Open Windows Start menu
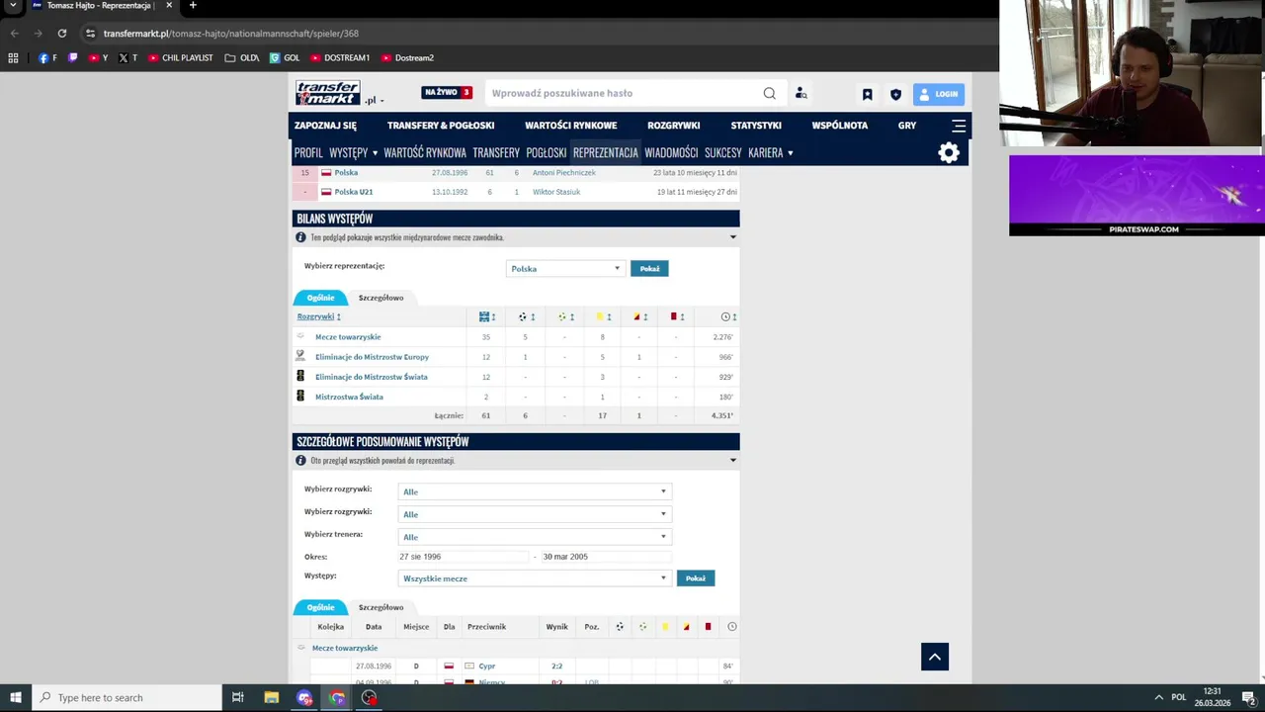The width and height of the screenshot is (1265, 712). coord(15,697)
